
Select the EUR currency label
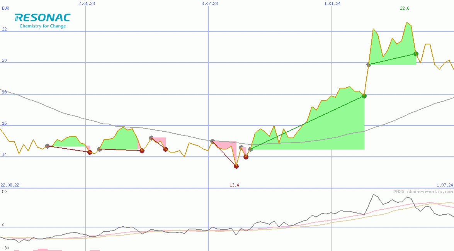(x=5, y=8)
